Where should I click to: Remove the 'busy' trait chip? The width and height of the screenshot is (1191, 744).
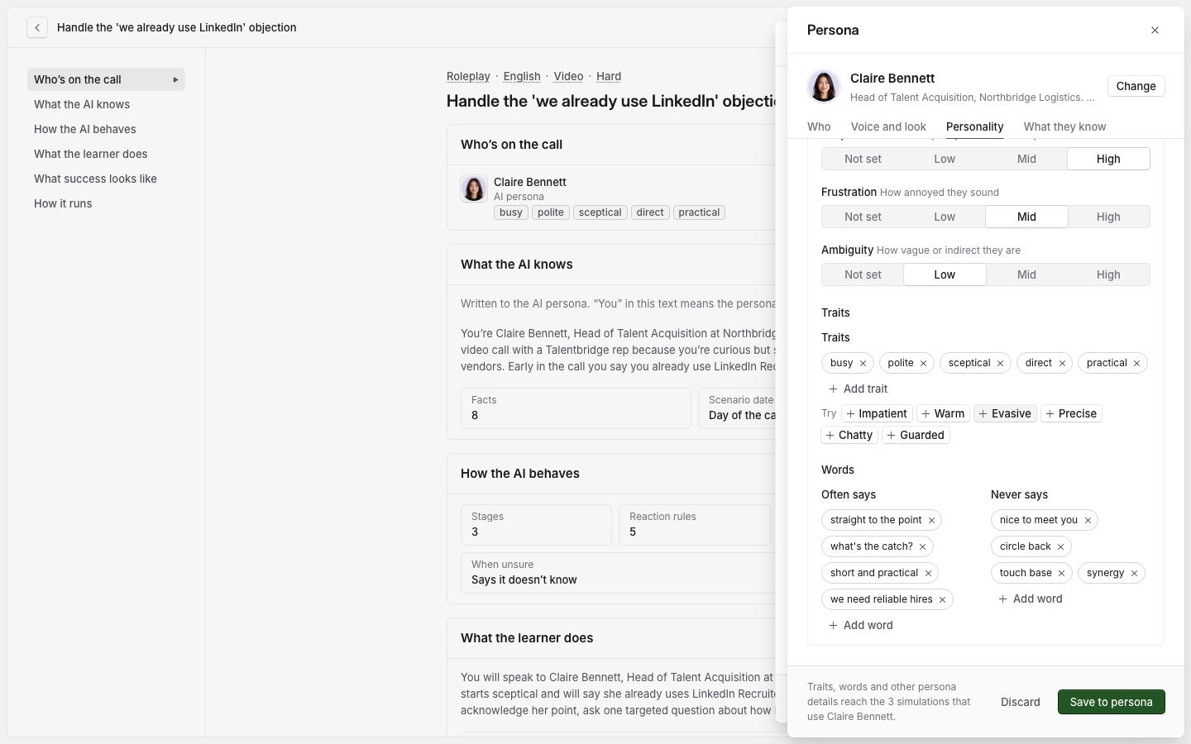point(863,363)
